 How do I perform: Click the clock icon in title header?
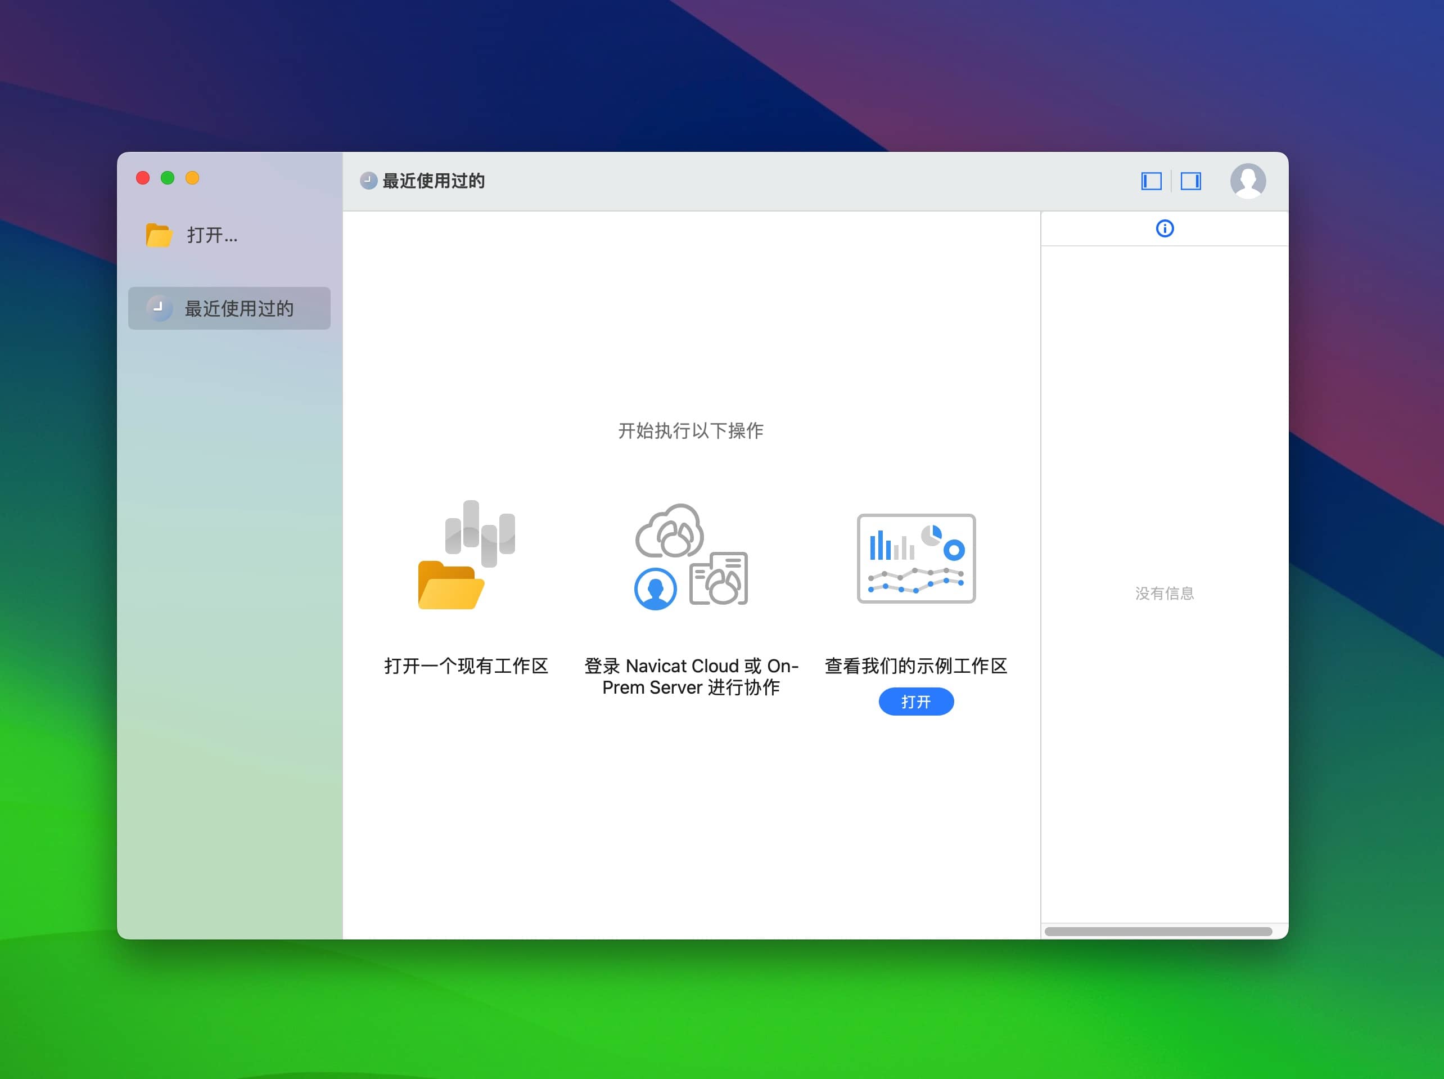tap(369, 181)
